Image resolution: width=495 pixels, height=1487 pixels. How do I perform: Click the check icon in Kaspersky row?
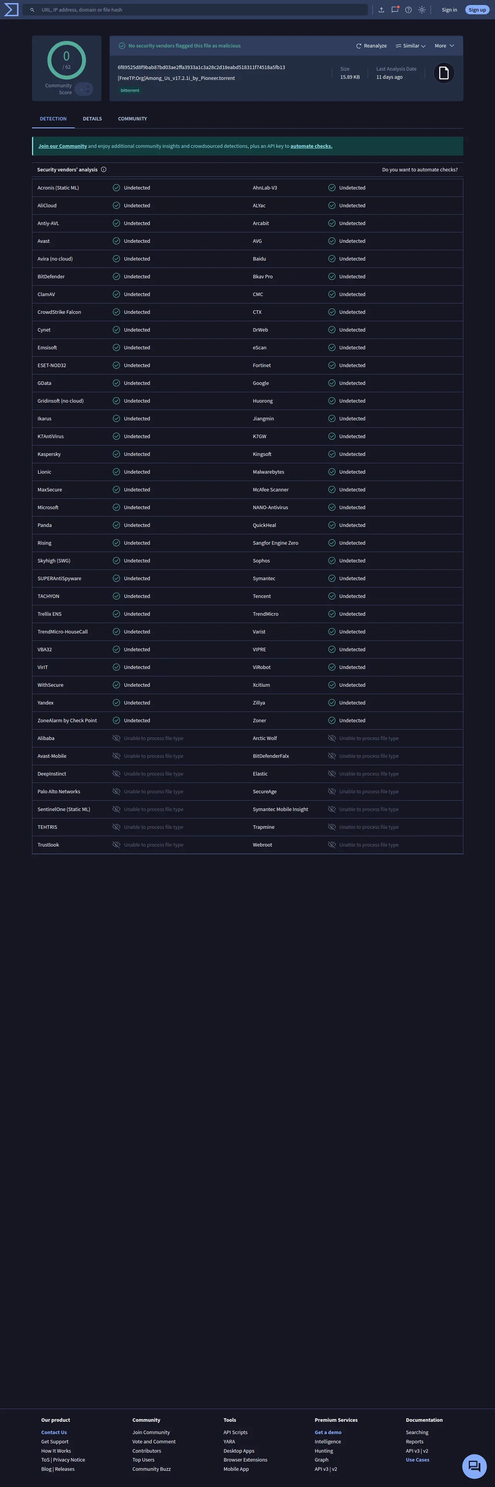(116, 454)
